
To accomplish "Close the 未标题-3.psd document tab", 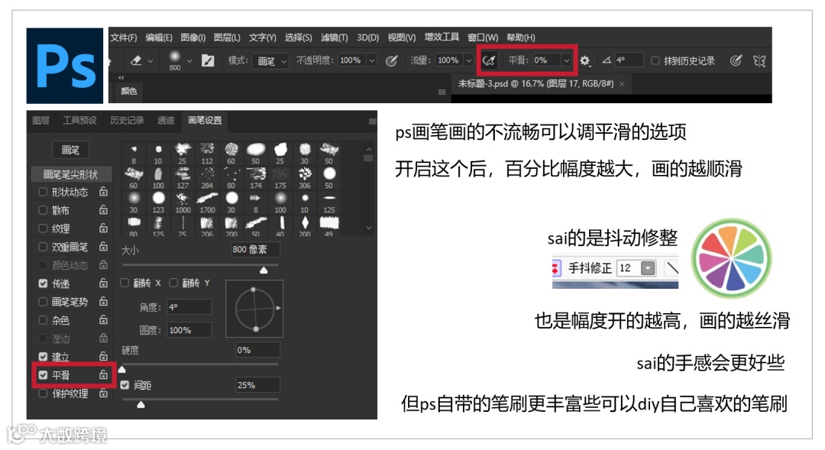I will tap(621, 84).
